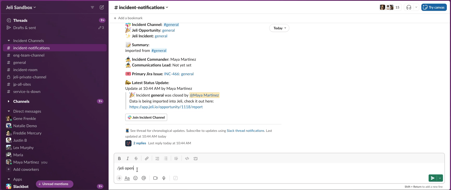Mention someone with the @ icon

coord(144,178)
